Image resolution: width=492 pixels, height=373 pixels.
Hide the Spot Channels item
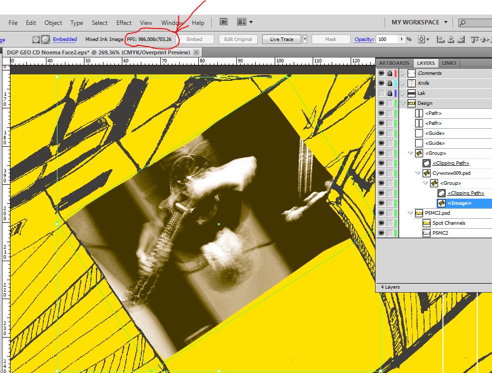tap(381, 223)
